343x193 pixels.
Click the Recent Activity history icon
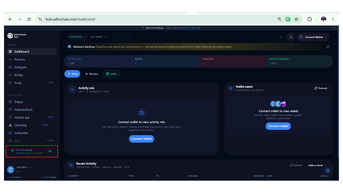[x=71, y=165]
